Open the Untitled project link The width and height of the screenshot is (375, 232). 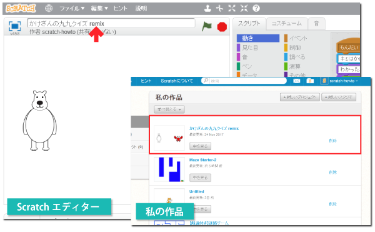(197, 191)
